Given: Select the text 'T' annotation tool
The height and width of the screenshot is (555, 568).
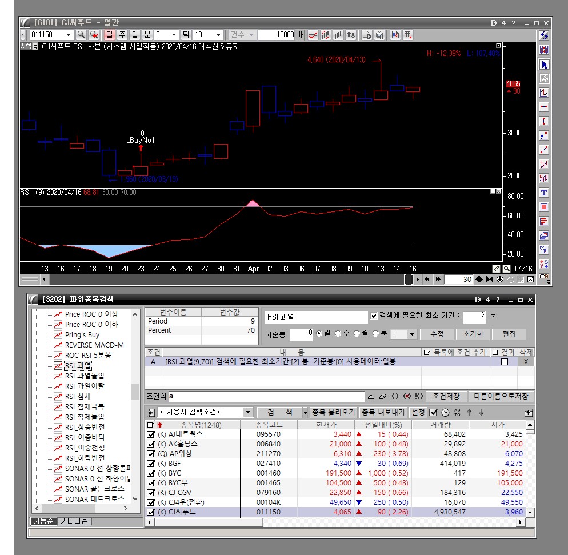Looking at the screenshot, I should 543,193.
